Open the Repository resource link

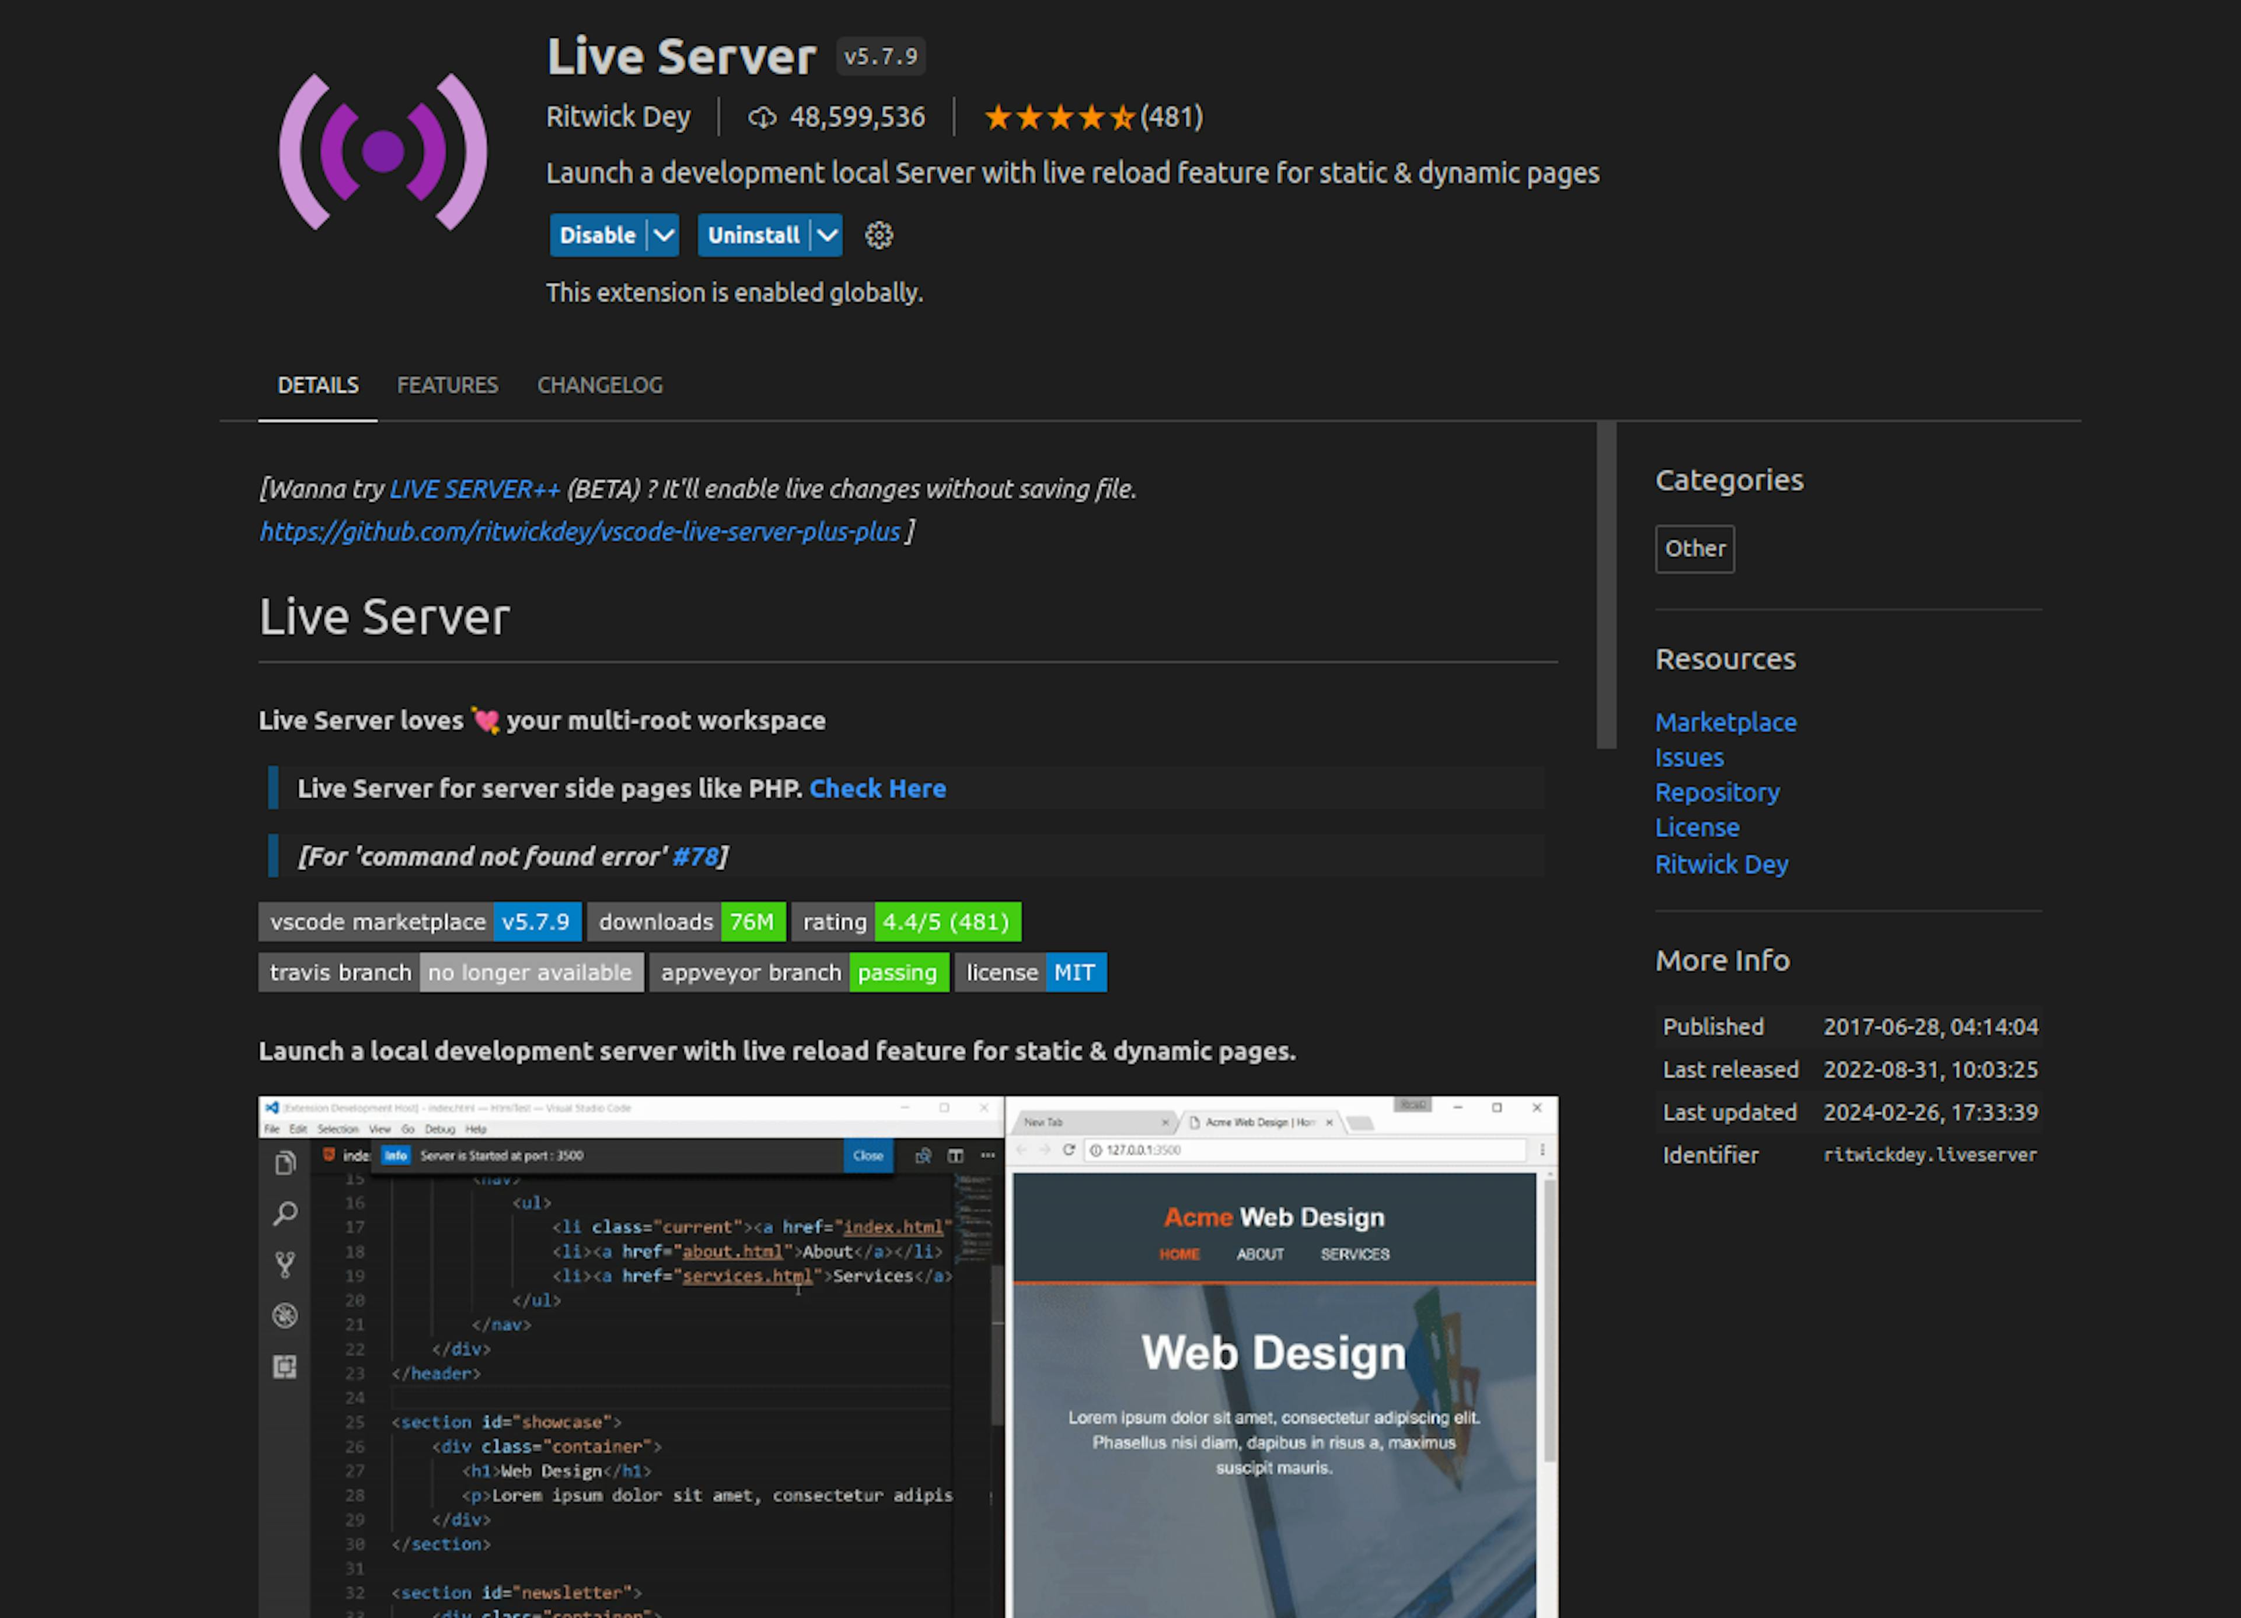(x=1718, y=792)
